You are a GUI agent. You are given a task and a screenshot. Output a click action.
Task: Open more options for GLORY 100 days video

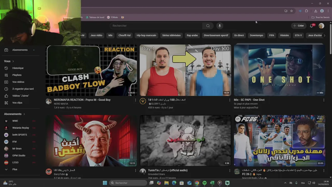(230, 100)
